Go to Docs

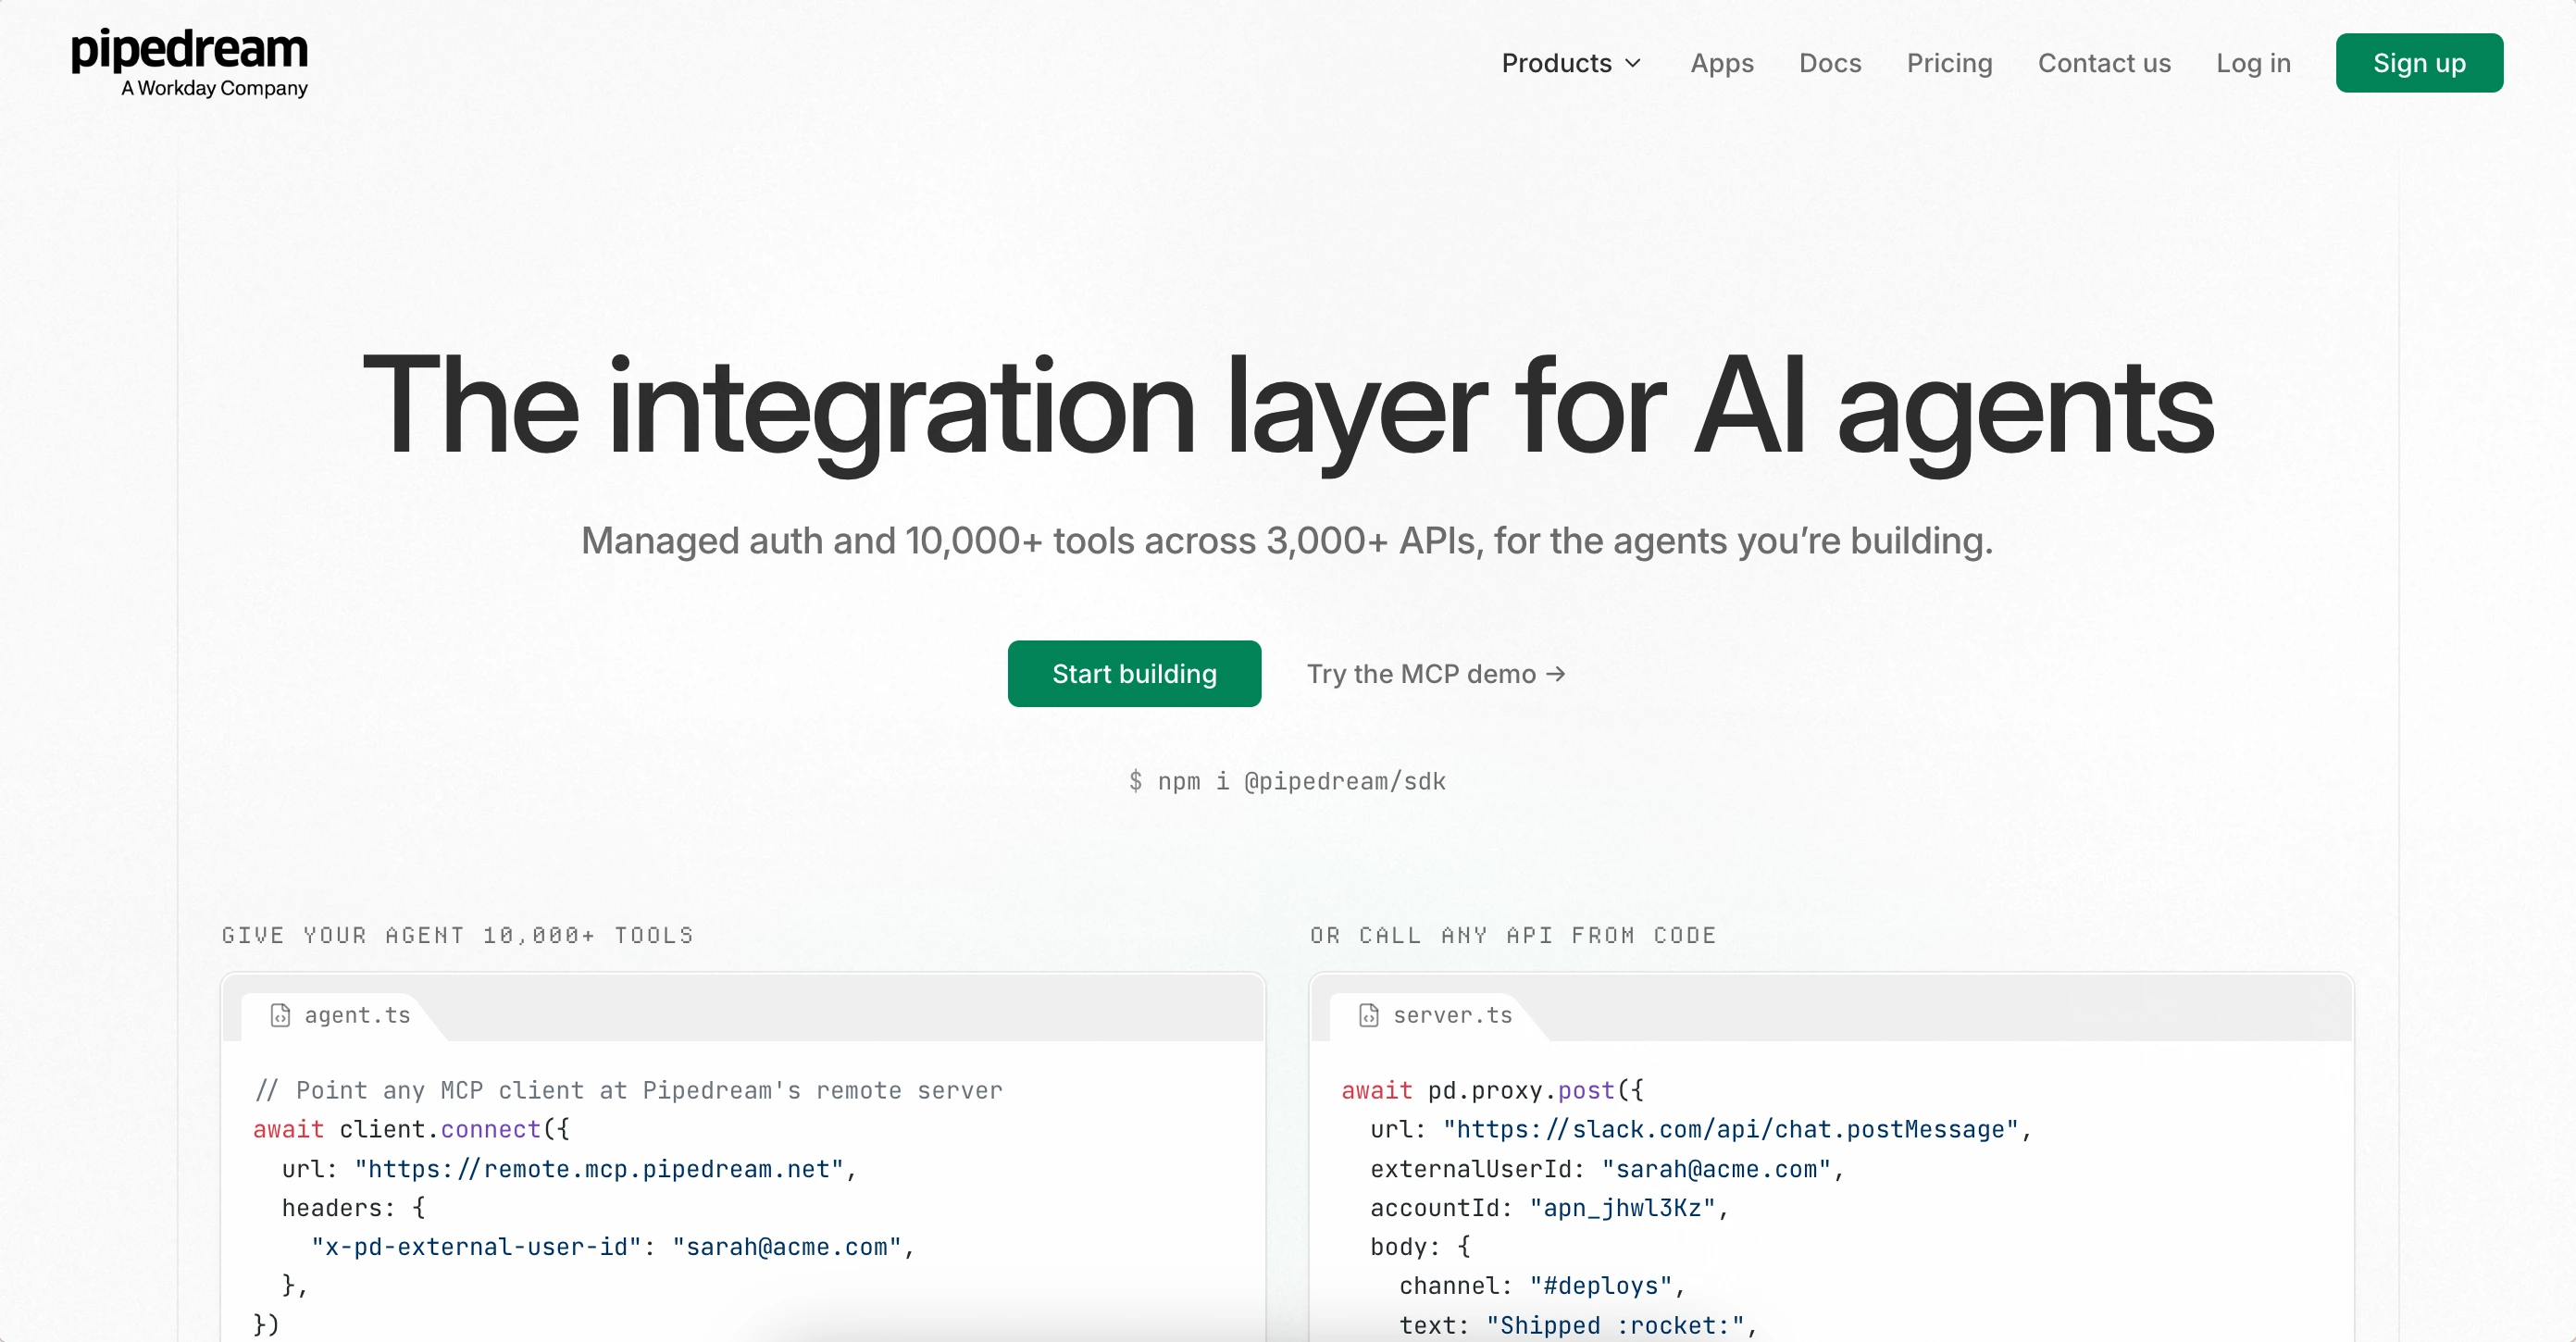tap(1829, 63)
